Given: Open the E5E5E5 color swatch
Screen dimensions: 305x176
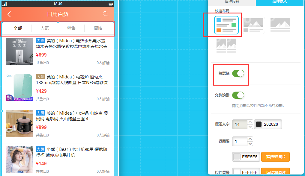Looking at the screenshot, I should point(237,157).
